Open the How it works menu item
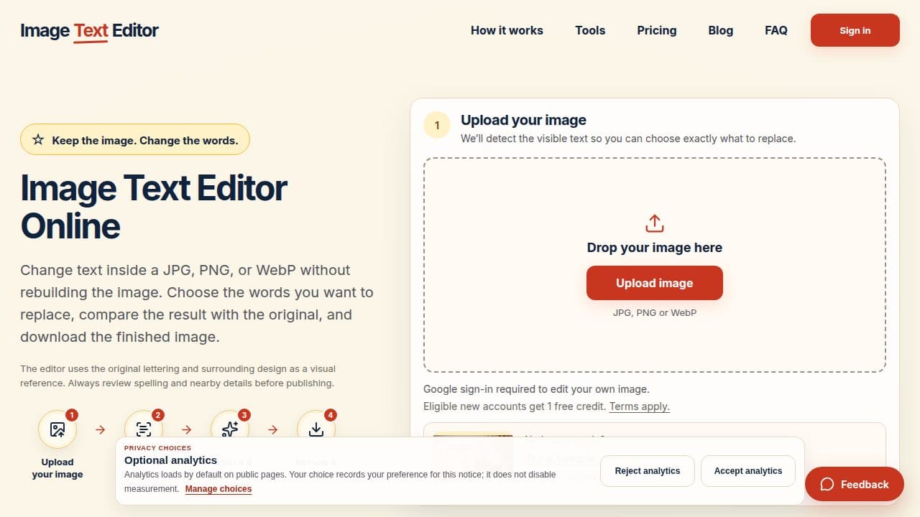Screen dimensions: 920x517 click(507, 30)
